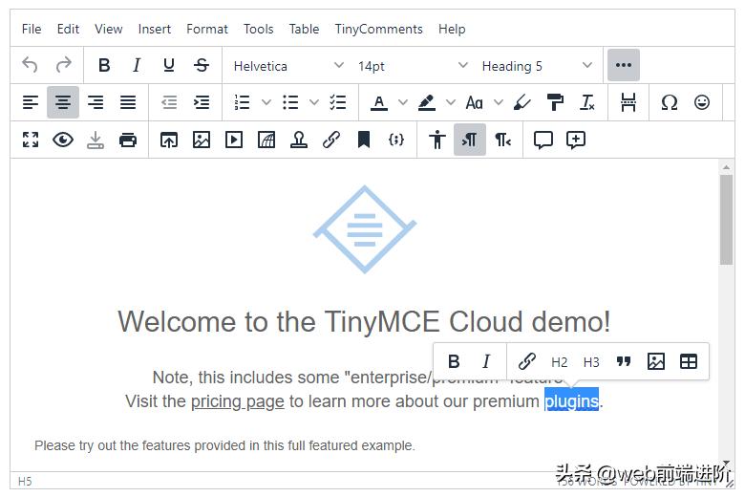This screenshot has width=745, height=497.
Task: Collapse the toolbar with the three-dots button
Action: 624,65
